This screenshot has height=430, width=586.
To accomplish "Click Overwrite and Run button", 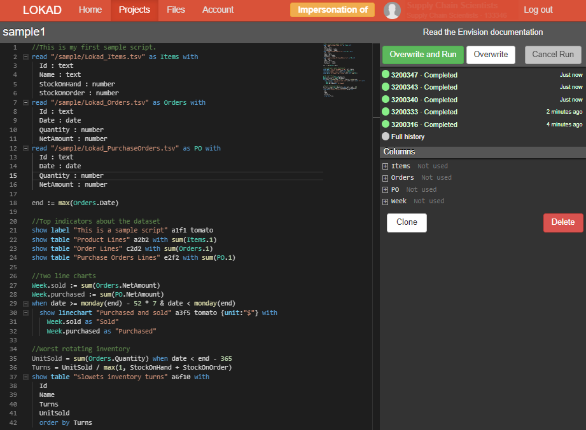I will (423, 55).
